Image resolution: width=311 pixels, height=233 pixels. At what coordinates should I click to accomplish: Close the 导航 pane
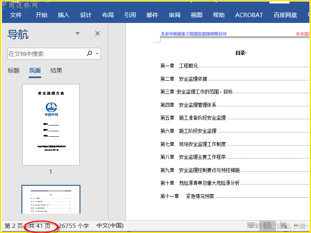tap(98, 33)
